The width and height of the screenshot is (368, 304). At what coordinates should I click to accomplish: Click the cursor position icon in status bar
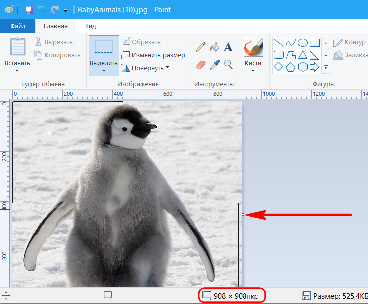6,296
